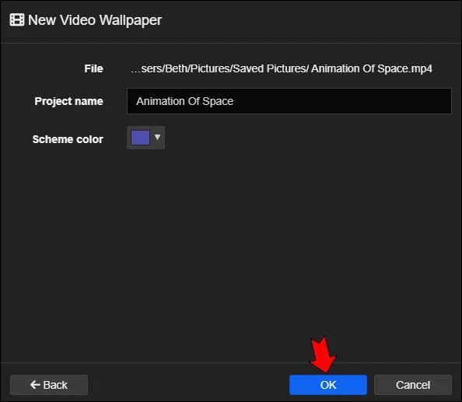This screenshot has width=462, height=402.
Task: Click the "Back" text on the Back button
Action: 55,385
